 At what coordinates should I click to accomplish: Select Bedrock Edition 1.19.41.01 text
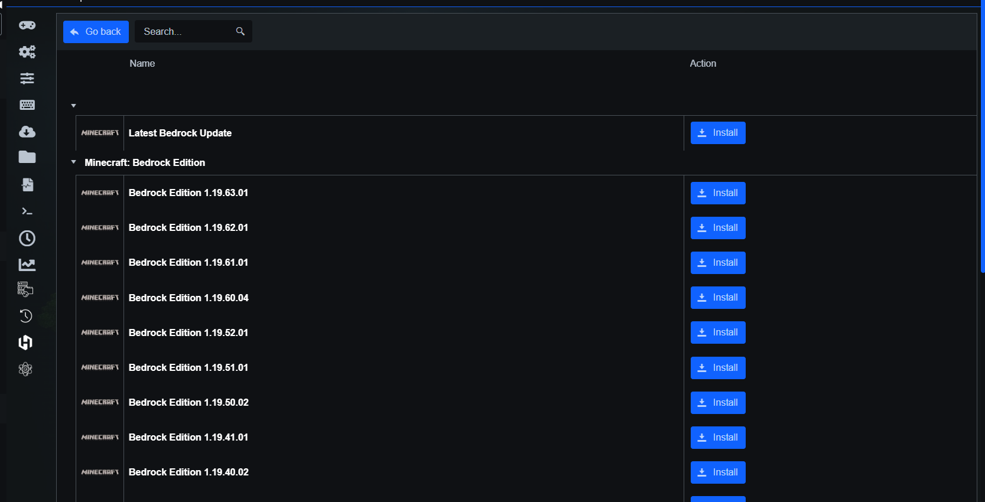188,437
